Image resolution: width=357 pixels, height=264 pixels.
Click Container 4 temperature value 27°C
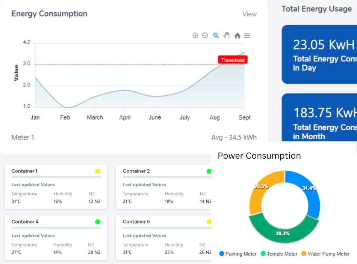(x=16, y=252)
